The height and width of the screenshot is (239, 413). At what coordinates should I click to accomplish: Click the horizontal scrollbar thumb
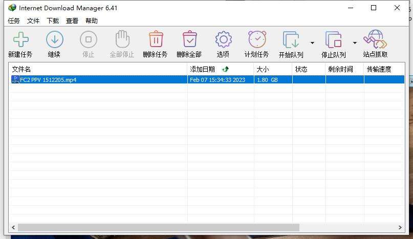coord(159,227)
